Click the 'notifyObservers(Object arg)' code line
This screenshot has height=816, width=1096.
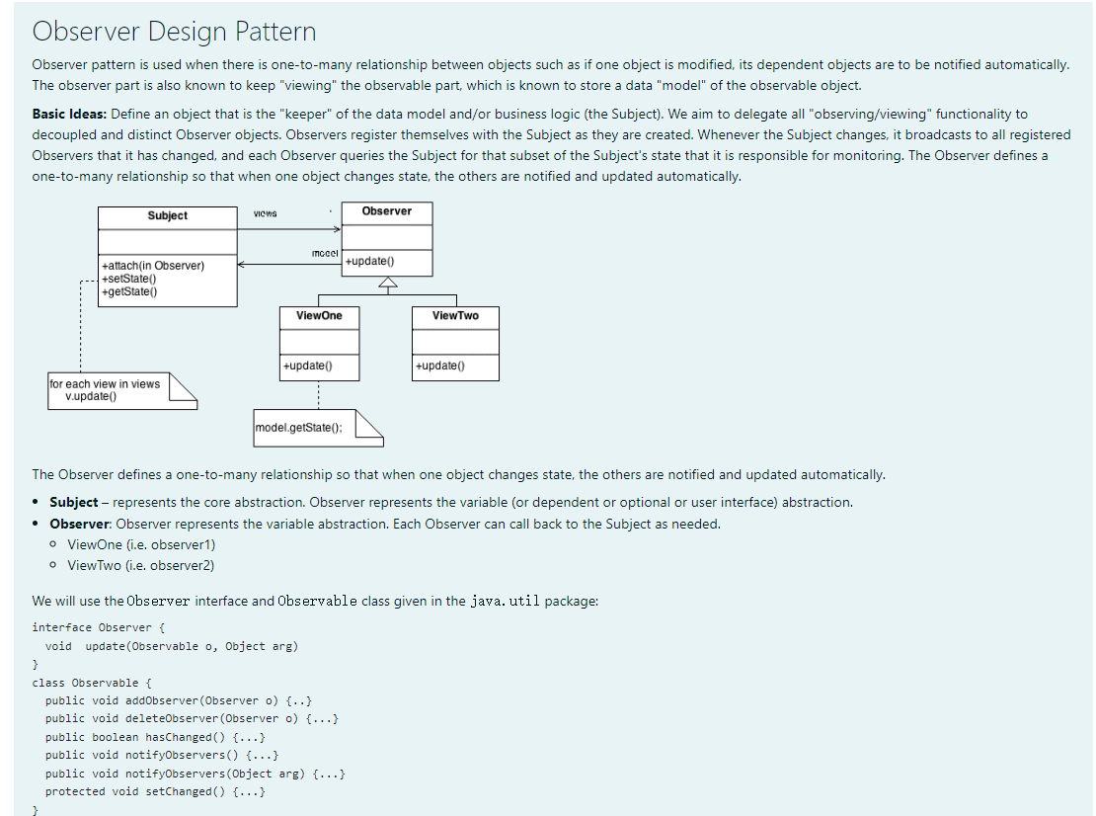tap(196, 774)
